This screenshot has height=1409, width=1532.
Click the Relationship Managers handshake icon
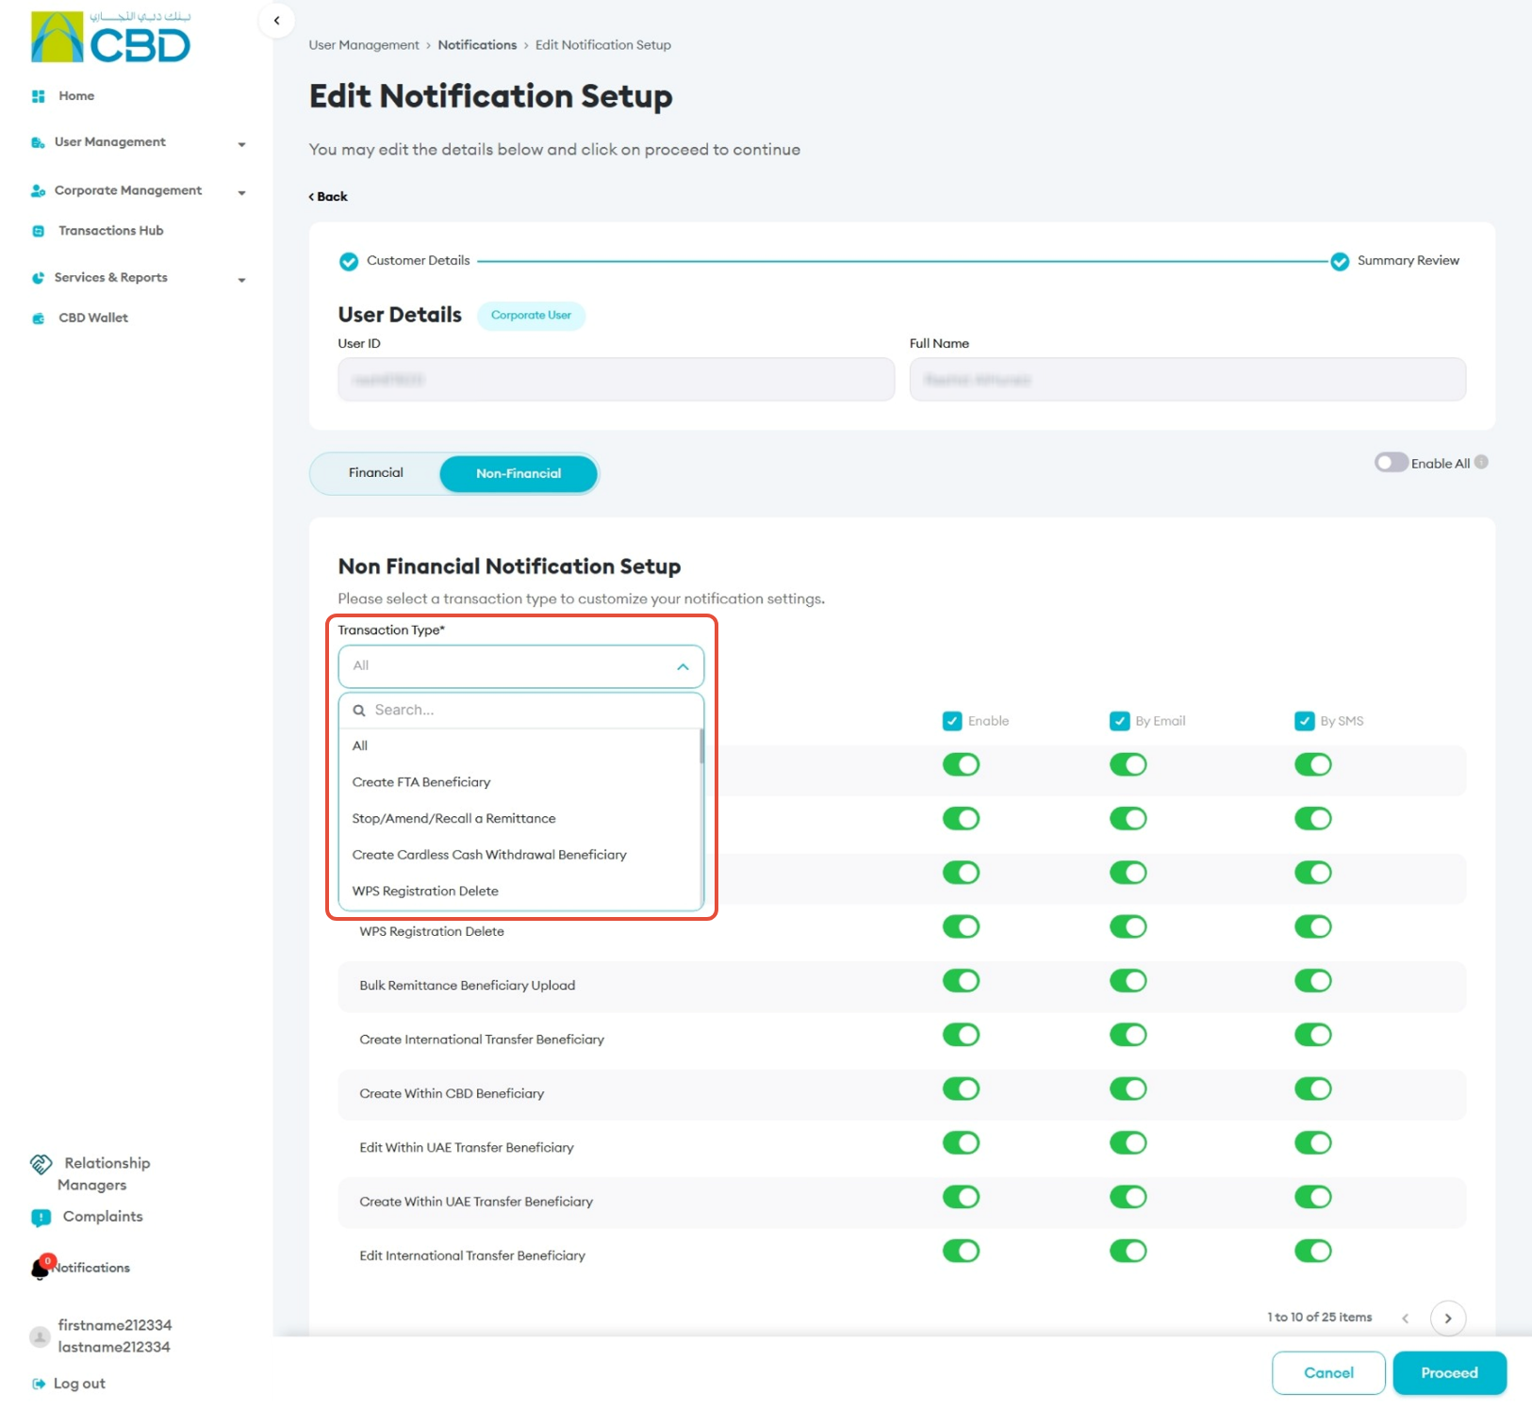click(x=41, y=1165)
